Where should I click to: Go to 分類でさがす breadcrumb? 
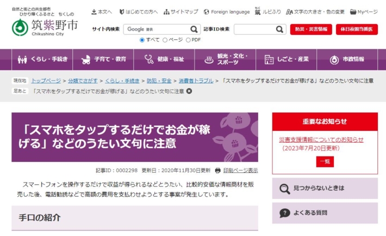point(83,81)
